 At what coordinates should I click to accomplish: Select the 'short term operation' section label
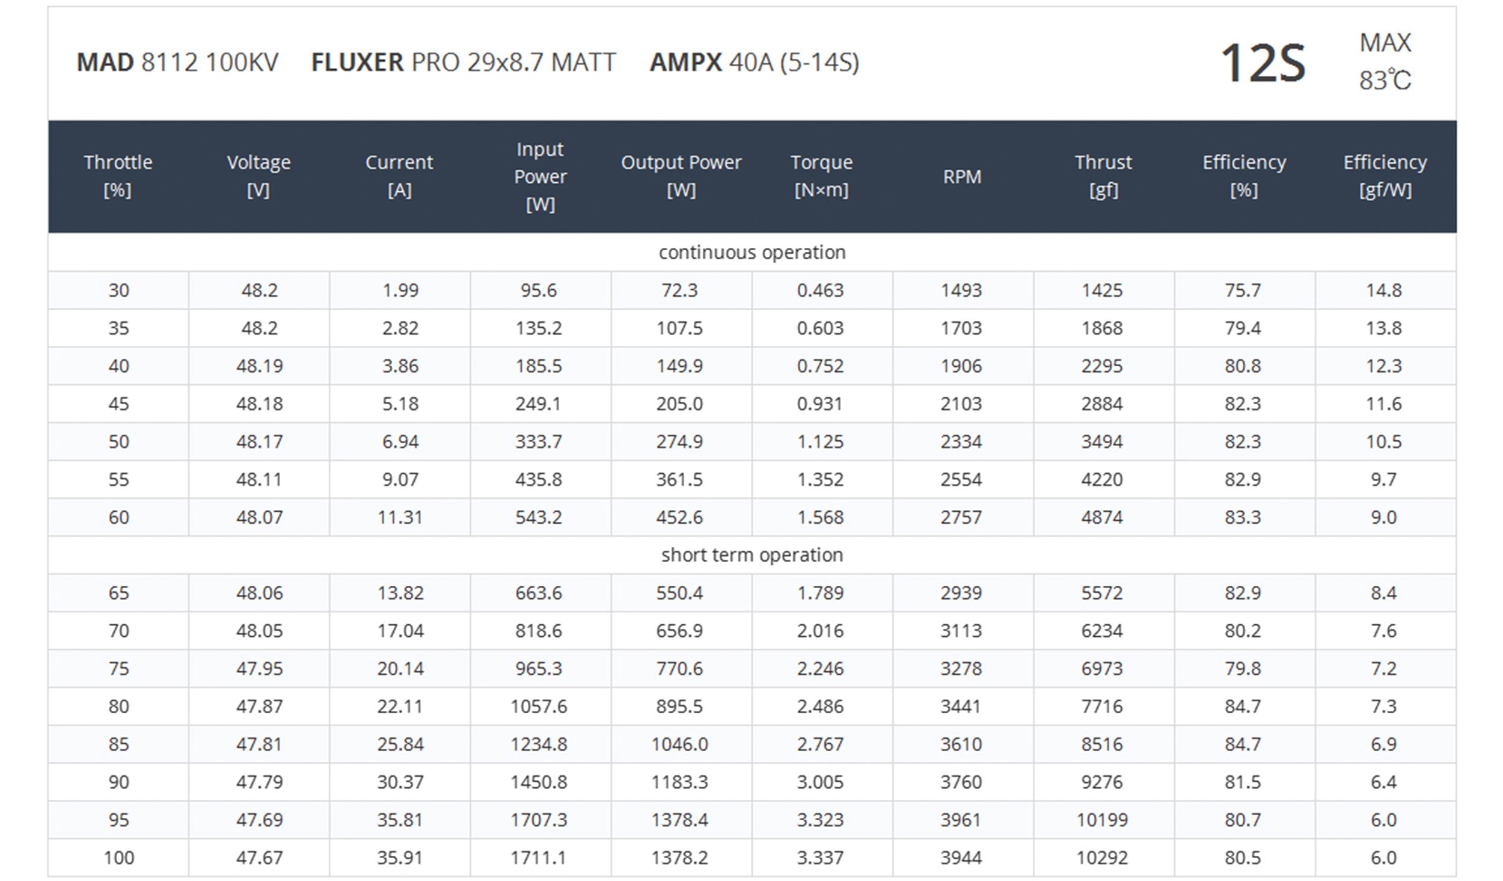[x=751, y=554]
